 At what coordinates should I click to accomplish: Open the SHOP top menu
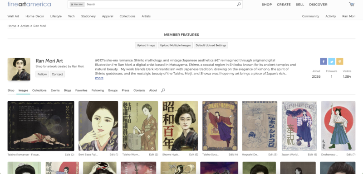point(267,5)
